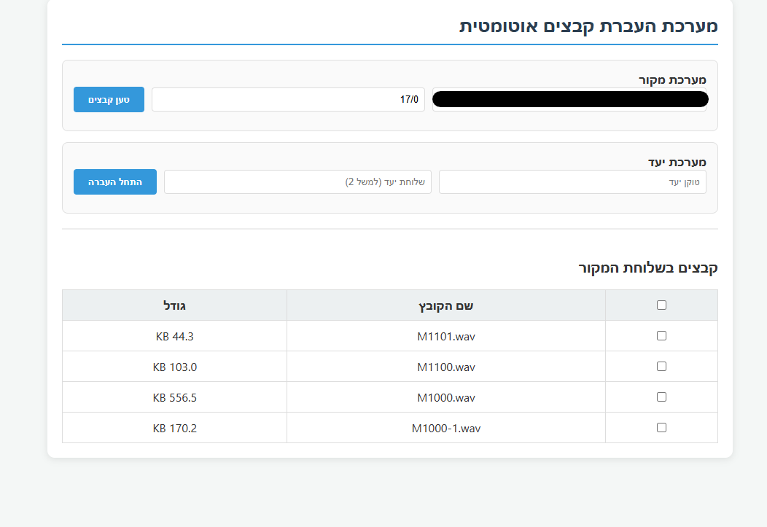
Task: Click the התחל העברה button
Action: point(114,181)
